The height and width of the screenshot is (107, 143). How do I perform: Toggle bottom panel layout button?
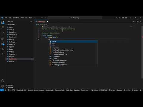pyautogui.click(x=120, y=18)
